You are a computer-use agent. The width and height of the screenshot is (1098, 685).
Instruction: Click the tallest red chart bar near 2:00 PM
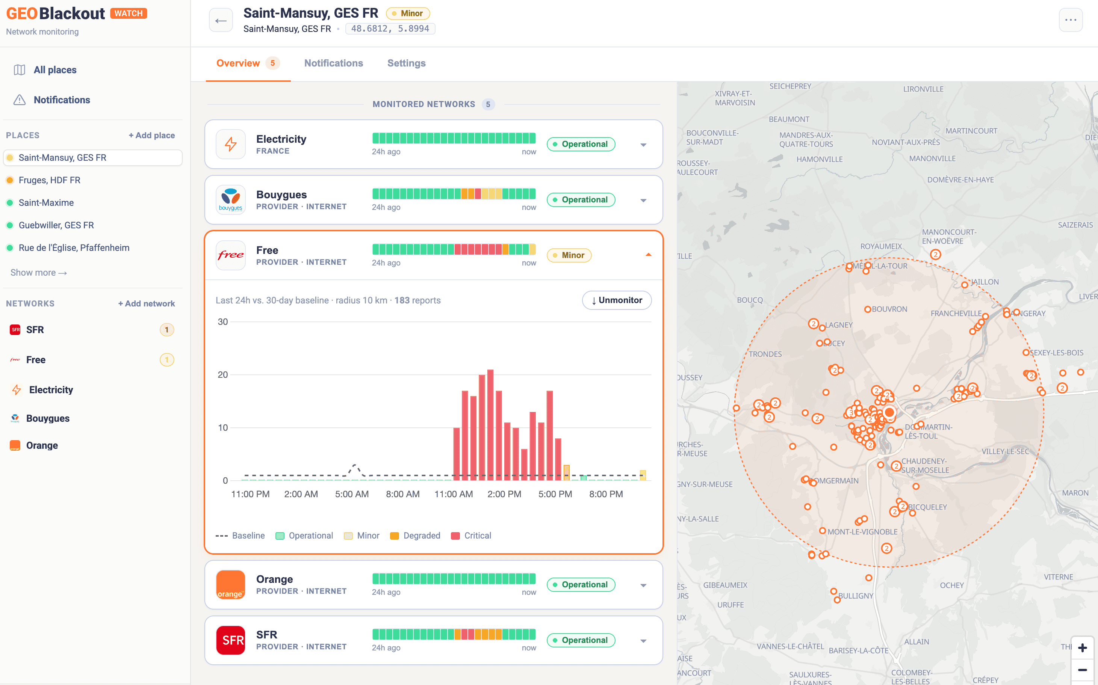(490, 424)
